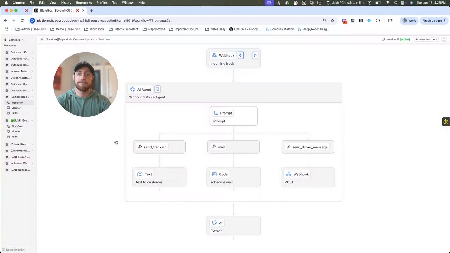The width and height of the screenshot is (450, 253).
Task: Click the Salesforce extension icon
Action: pyautogui.click(x=369, y=21)
